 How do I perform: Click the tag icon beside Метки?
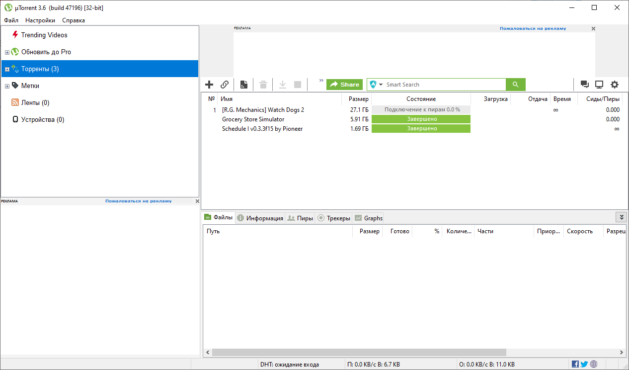[15, 86]
